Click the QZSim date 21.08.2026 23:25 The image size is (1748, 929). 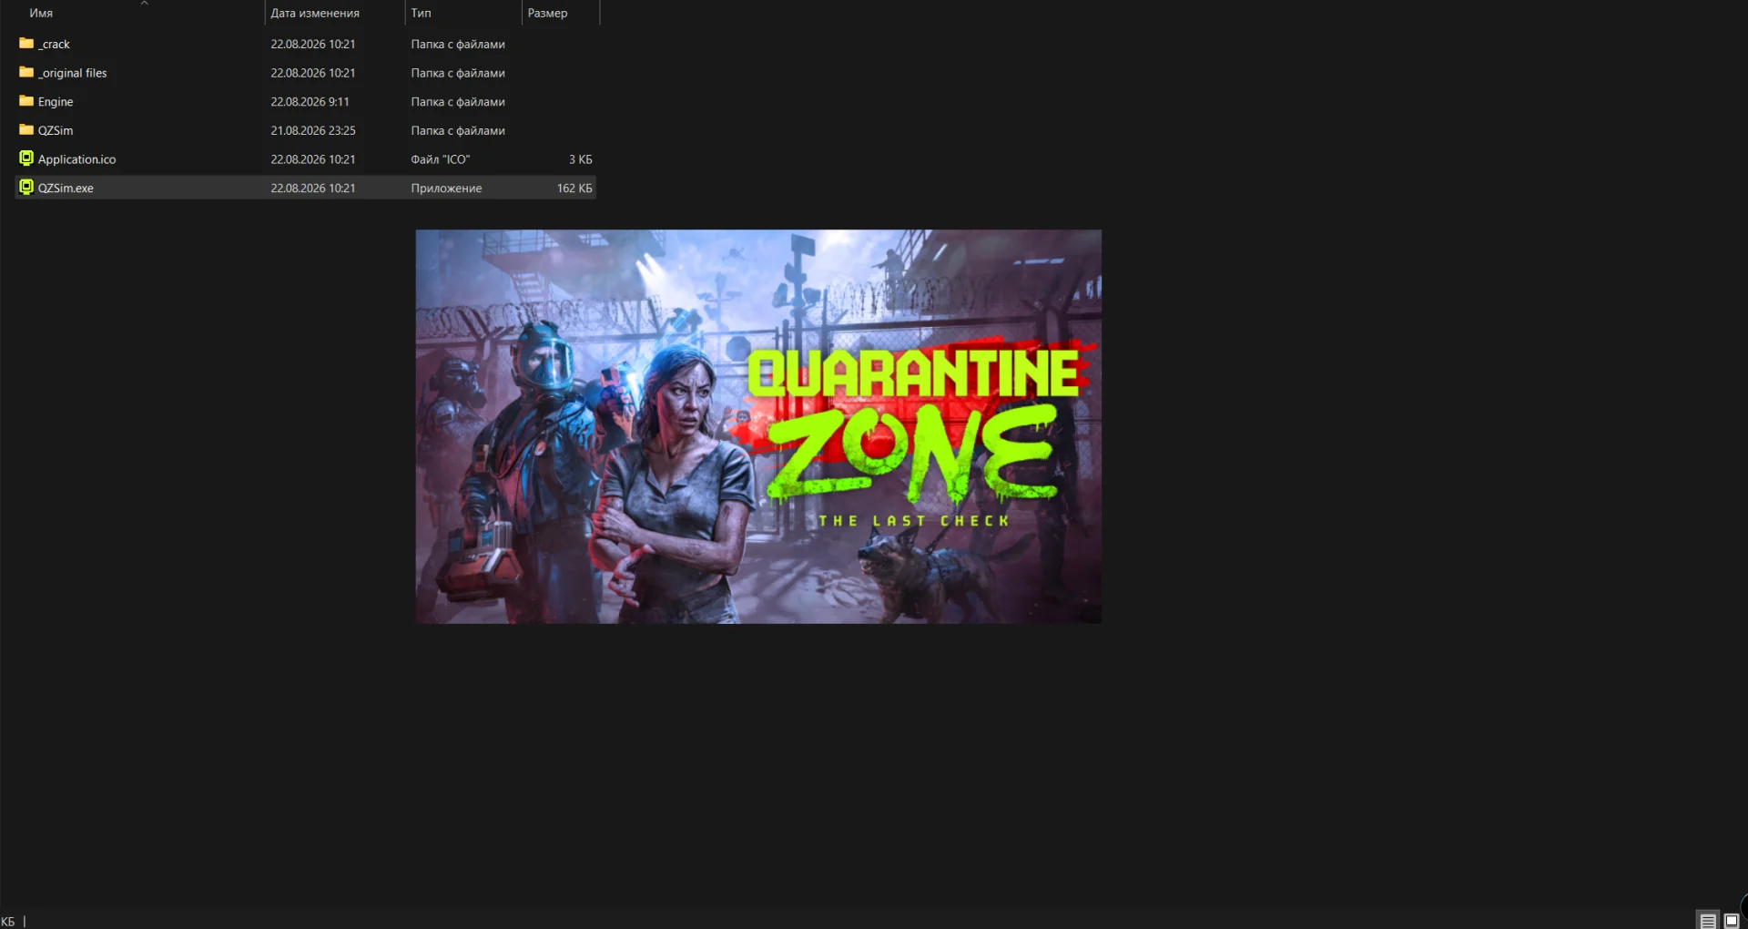313,130
